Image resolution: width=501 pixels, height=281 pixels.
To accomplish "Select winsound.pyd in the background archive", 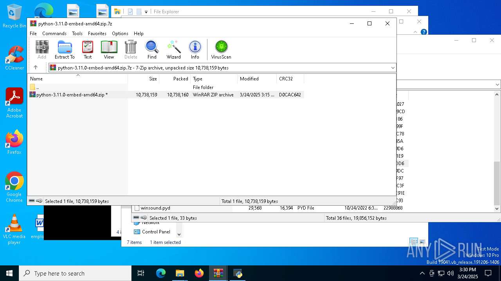I will click(155, 208).
